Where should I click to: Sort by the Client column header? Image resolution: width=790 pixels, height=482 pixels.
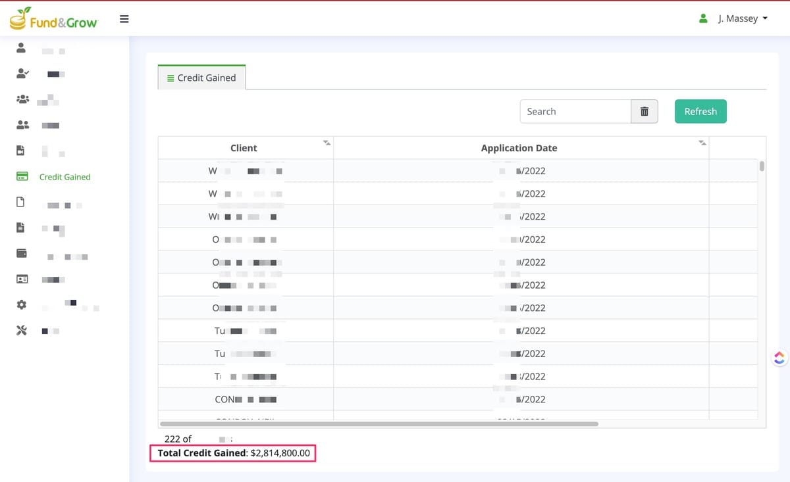coord(244,148)
